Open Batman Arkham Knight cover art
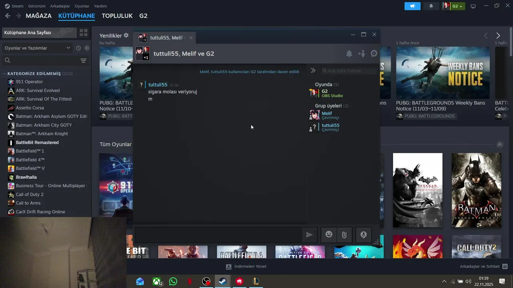513x288 pixels. [x=476, y=190]
